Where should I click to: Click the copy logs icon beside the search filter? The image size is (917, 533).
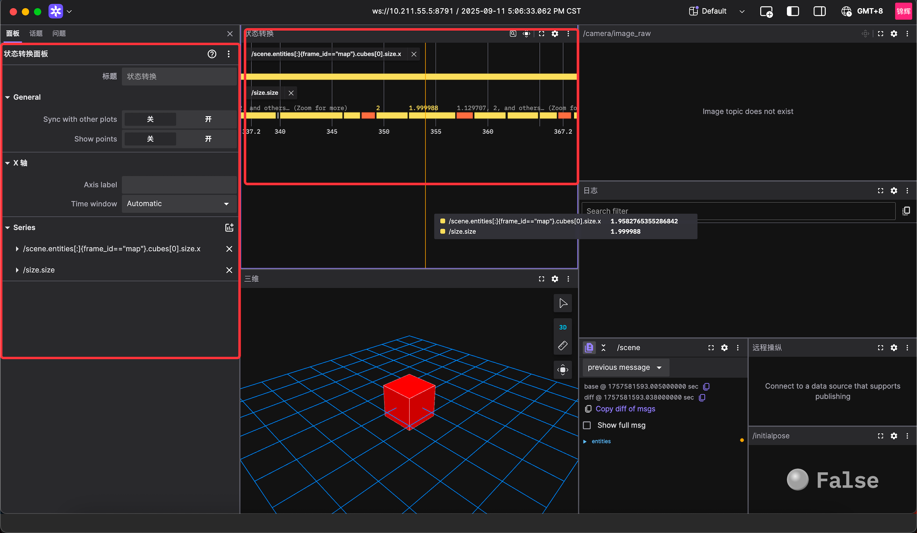click(x=906, y=211)
